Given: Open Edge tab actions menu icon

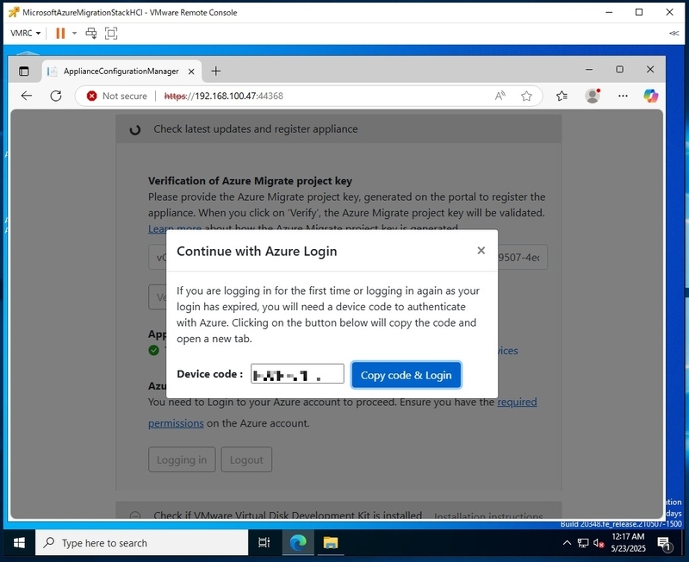Looking at the screenshot, I should [24, 72].
